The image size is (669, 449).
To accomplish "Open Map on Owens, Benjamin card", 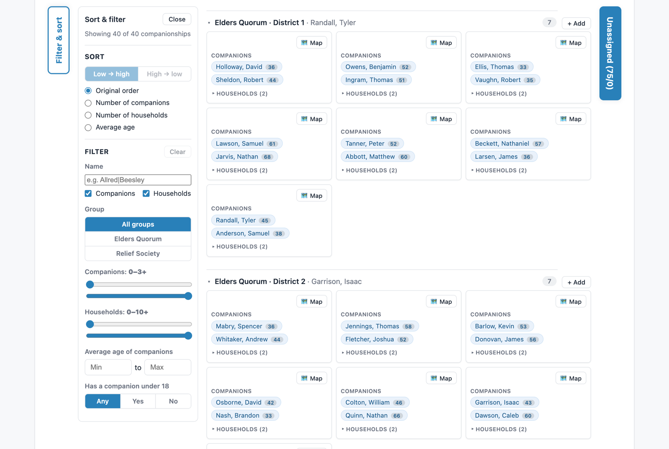I will coord(441,43).
